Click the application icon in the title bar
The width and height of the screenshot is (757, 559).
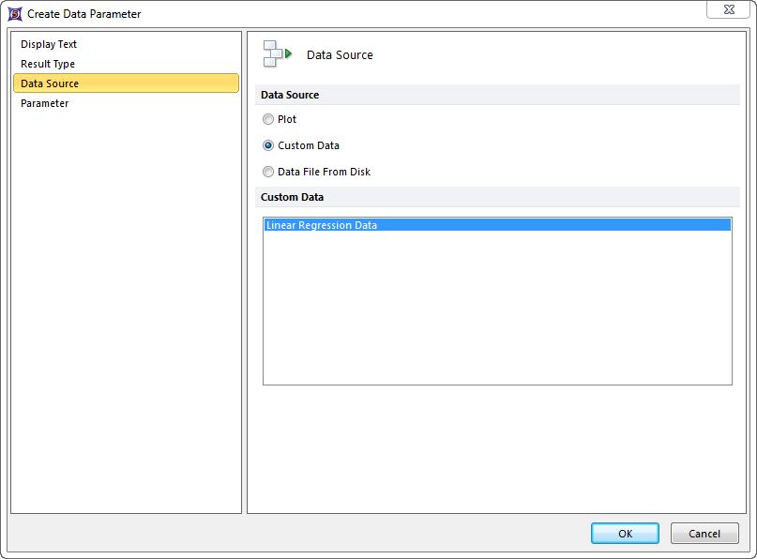[15, 14]
